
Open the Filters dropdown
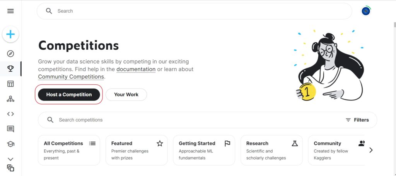point(357,120)
